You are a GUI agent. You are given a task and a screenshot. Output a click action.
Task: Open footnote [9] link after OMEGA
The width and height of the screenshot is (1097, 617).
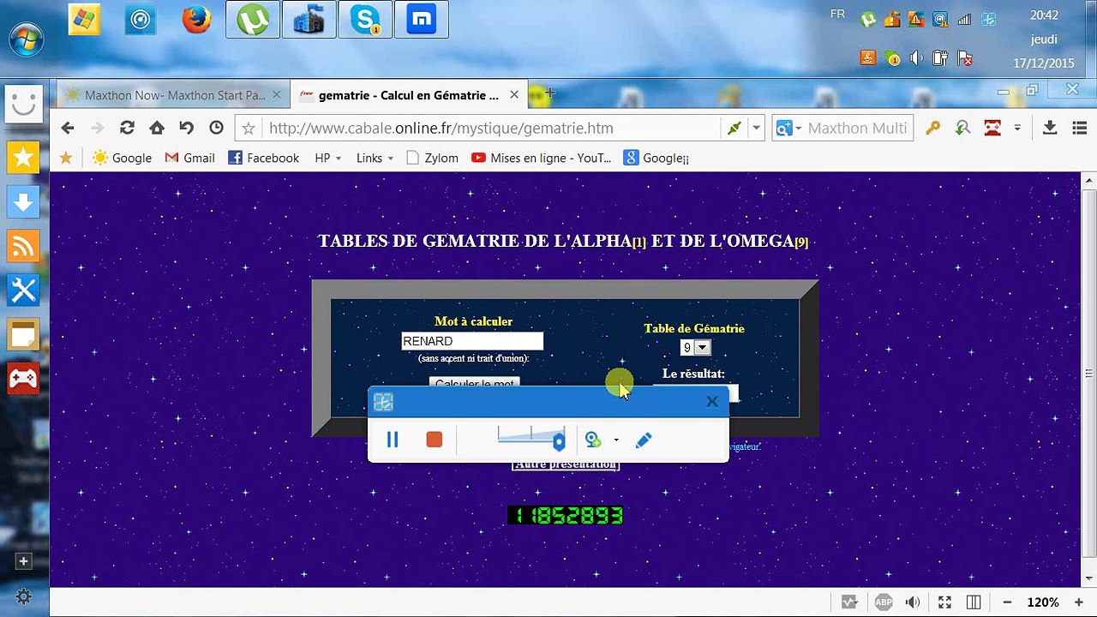click(x=801, y=243)
